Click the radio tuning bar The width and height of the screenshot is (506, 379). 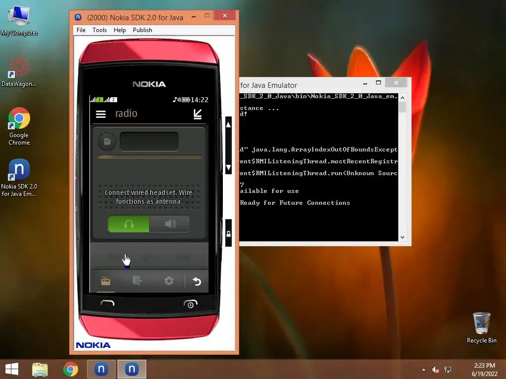point(149,157)
